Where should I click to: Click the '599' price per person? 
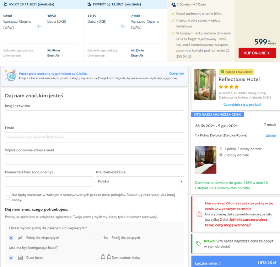(x=260, y=42)
